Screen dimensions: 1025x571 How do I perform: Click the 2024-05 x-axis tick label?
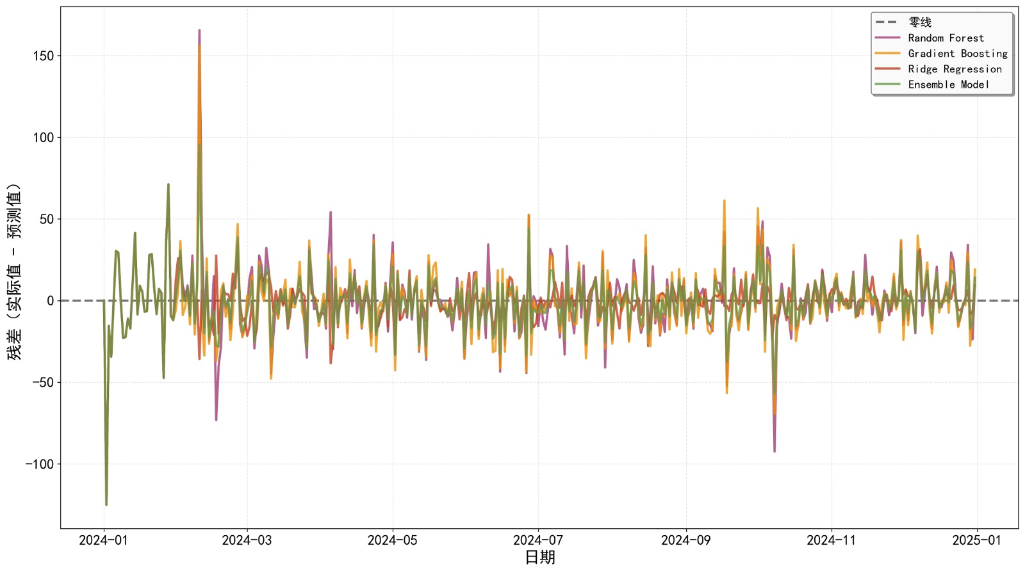click(392, 540)
